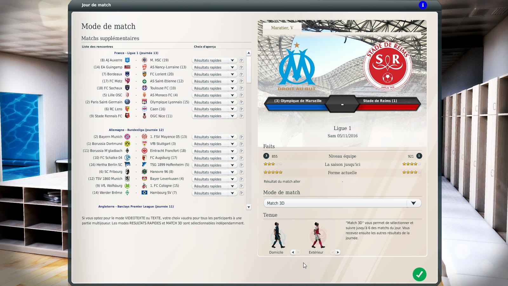Confirm with the green checkmark button
Screen dimensions: 508x286
(419, 274)
